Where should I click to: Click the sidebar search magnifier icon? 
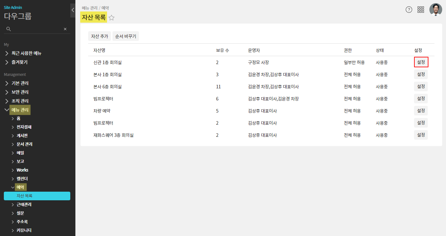(9, 29)
